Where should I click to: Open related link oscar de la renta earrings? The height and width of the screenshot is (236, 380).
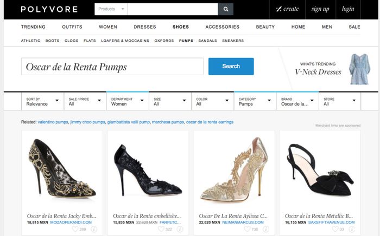(x=210, y=122)
